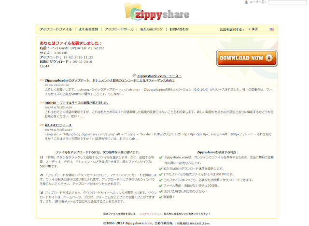Open the よくある質問 menu item
The width and height of the screenshot is (309, 226).
coord(88,29)
